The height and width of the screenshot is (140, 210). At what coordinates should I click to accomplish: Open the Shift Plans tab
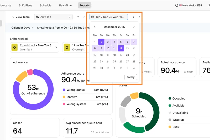[25, 5]
